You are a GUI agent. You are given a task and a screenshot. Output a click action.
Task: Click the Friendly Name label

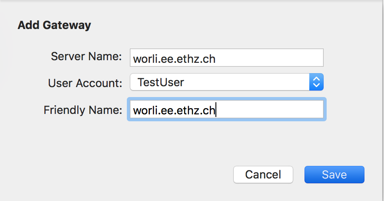pos(83,110)
